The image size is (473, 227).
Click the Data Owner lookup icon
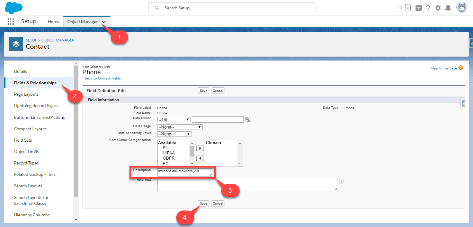(x=248, y=119)
